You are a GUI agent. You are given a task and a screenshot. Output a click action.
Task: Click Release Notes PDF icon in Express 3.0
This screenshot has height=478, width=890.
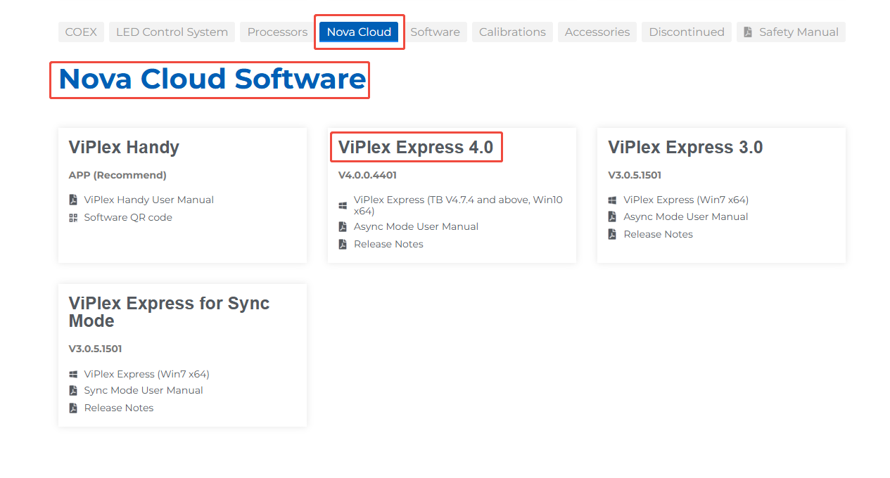[612, 234]
